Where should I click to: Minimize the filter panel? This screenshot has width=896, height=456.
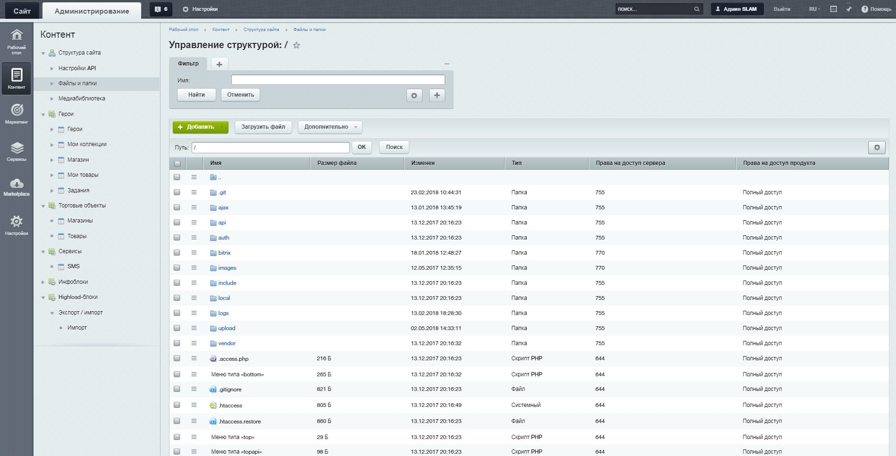447,64
